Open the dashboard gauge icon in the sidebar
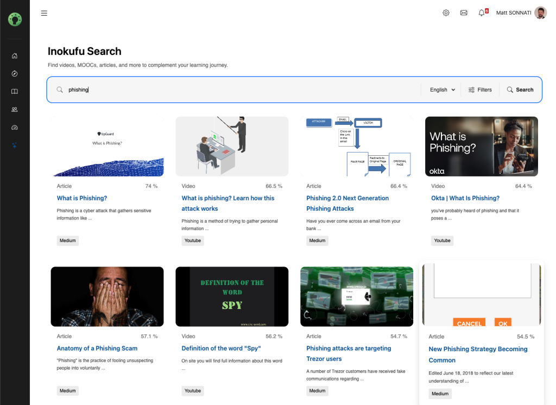The width and height of the screenshot is (556, 405). point(15,127)
